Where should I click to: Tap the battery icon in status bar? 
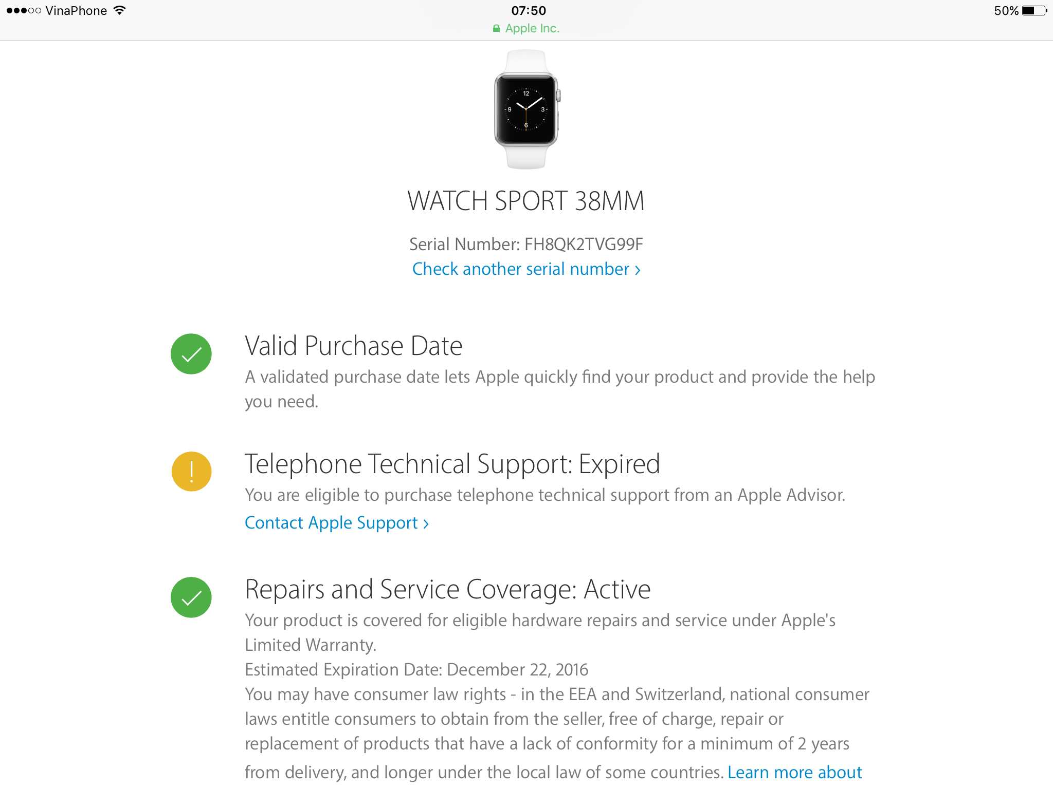click(x=1034, y=10)
